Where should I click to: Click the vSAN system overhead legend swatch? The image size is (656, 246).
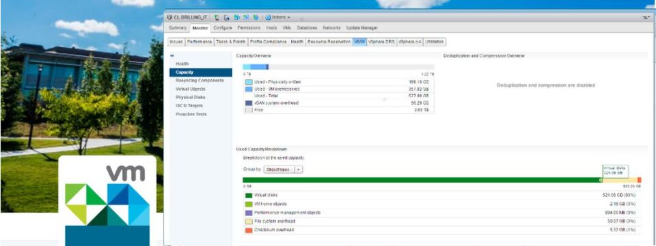coord(249,103)
